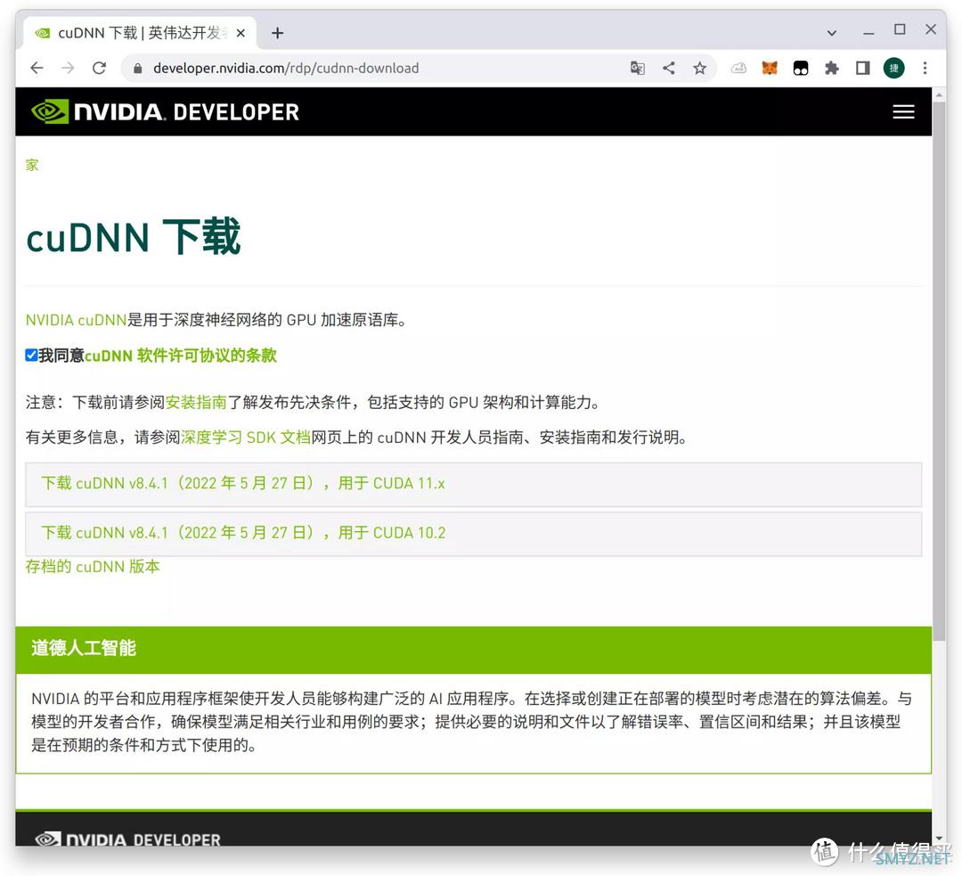Click the page vertical scrollbar thumb
Image resolution: width=962 pixels, height=876 pixels.
(939, 372)
